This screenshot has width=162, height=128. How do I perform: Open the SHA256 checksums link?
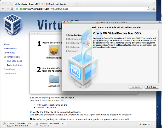pyautogui.click(x=43, y=105)
